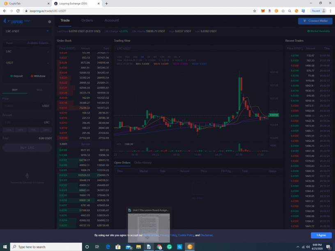Click the house-shaped extension icon
Image resolution: width=335 pixels, height=251 pixels.
tap(283, 11)
